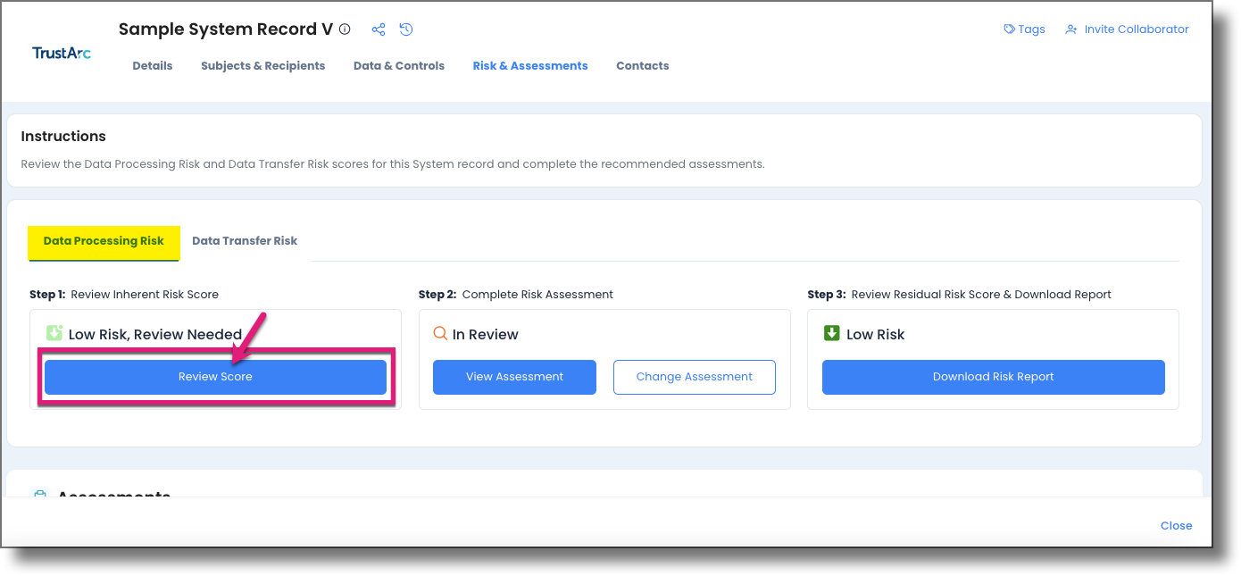1241x576 pixels.
Task: Open the Details tab
Action: (153, 66)
